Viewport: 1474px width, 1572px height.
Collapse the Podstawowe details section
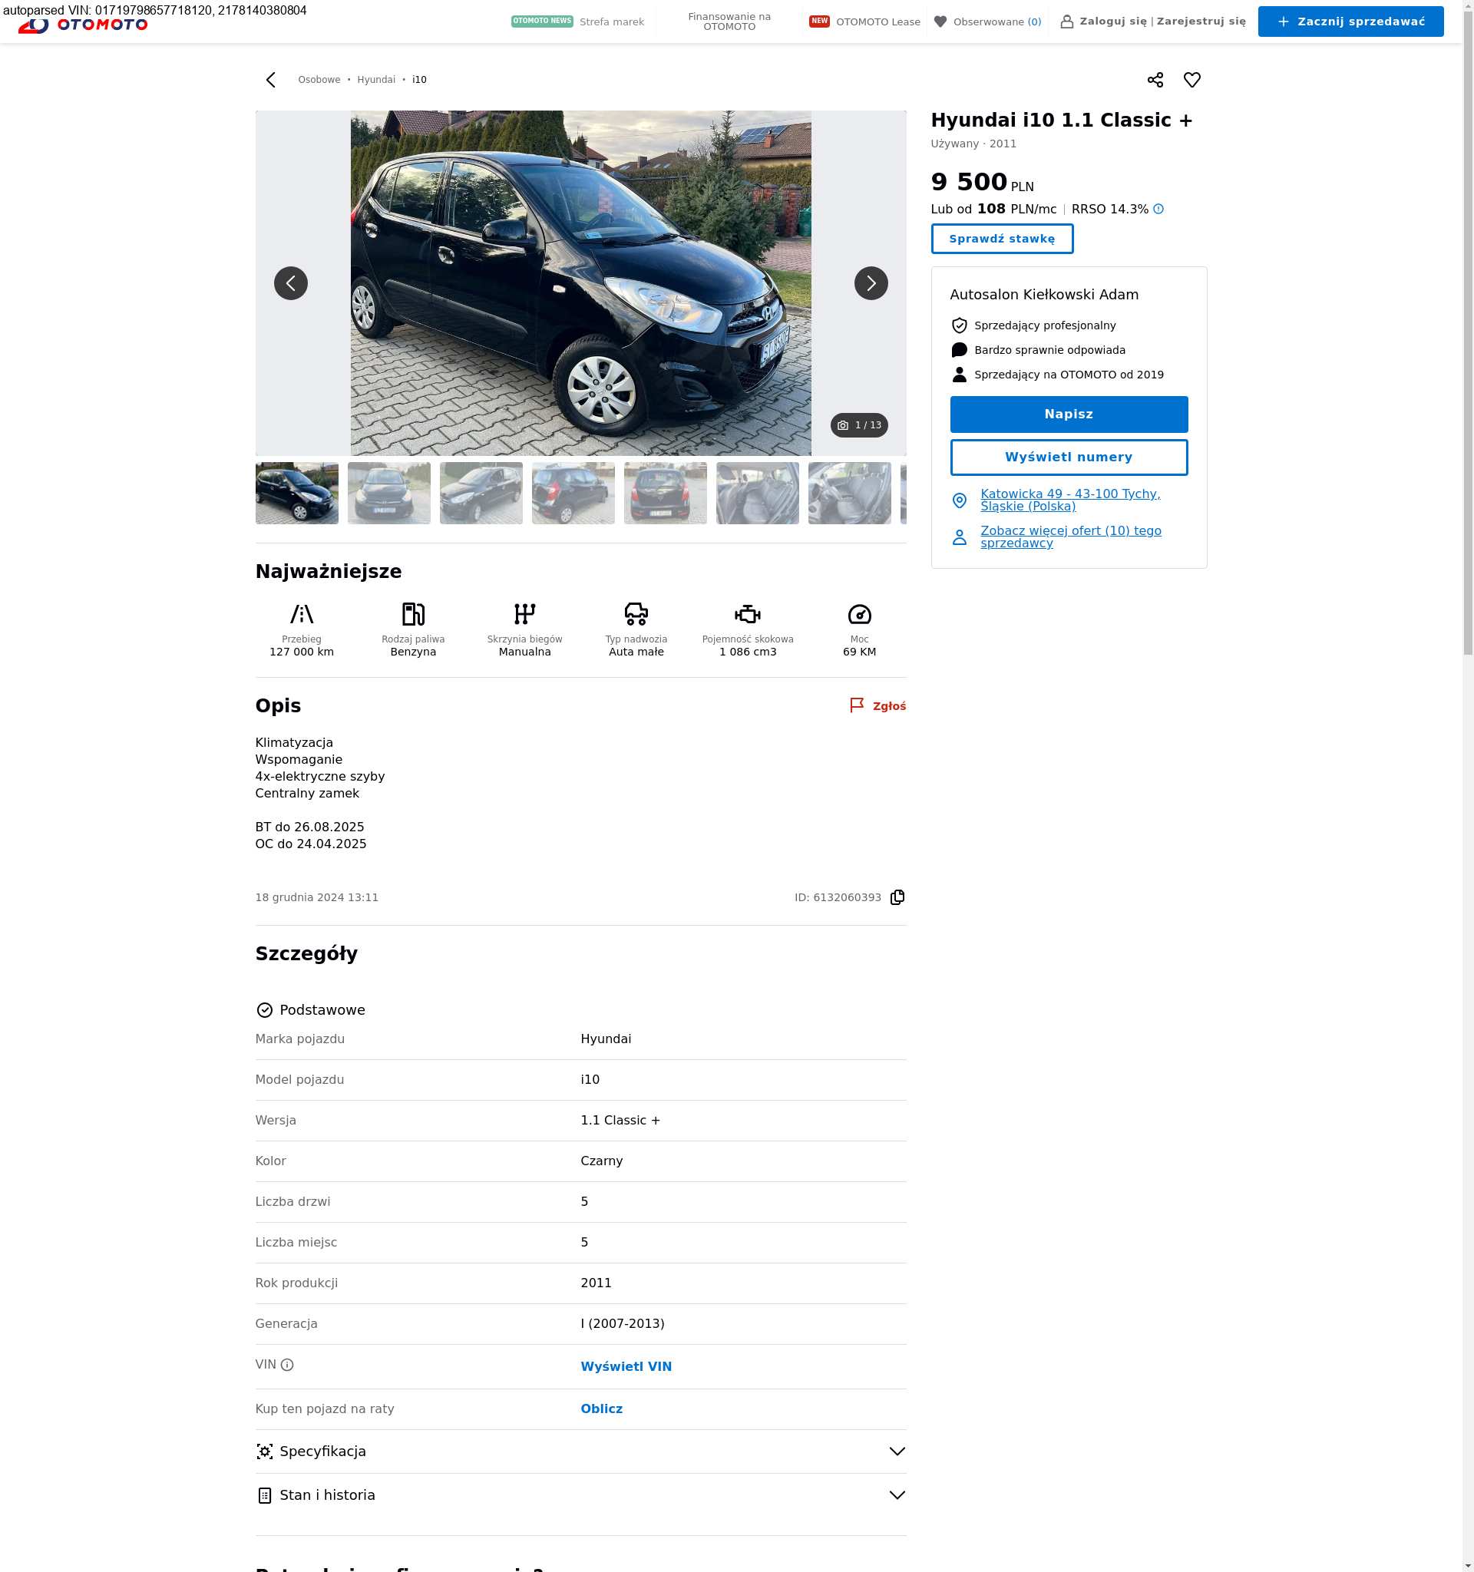click(x=322, y=1010)
